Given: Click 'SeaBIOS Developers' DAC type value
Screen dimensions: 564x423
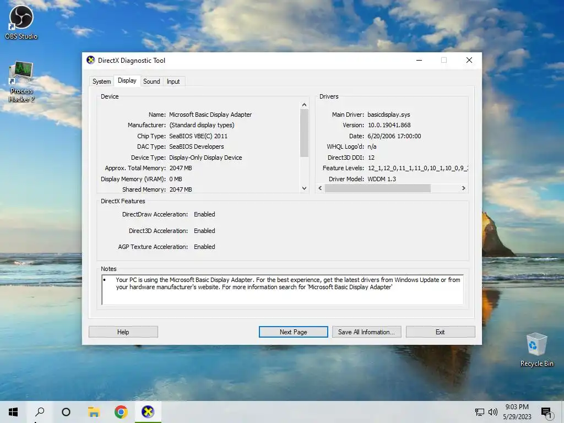Looking at the screenshot, I should [197, 147].
